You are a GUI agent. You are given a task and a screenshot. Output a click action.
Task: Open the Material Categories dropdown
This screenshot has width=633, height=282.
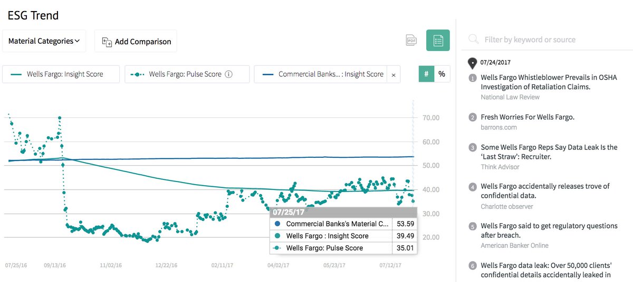pos(44,41)
